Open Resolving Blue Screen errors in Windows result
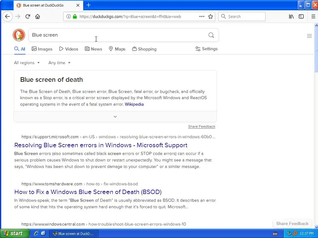 click(x=101, y=145)
